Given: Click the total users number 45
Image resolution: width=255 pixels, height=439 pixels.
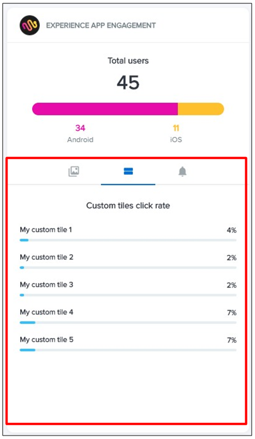Looking at the screenshot, I should tap(128, 83).
